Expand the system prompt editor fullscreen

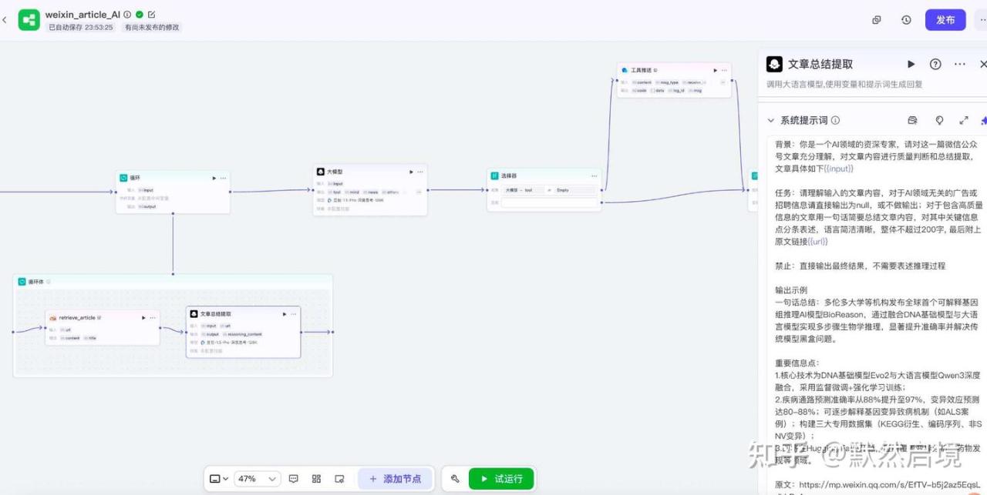963,121
